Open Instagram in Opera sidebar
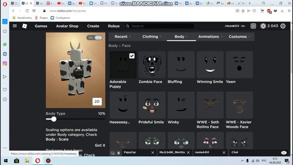 pos(5,64)
